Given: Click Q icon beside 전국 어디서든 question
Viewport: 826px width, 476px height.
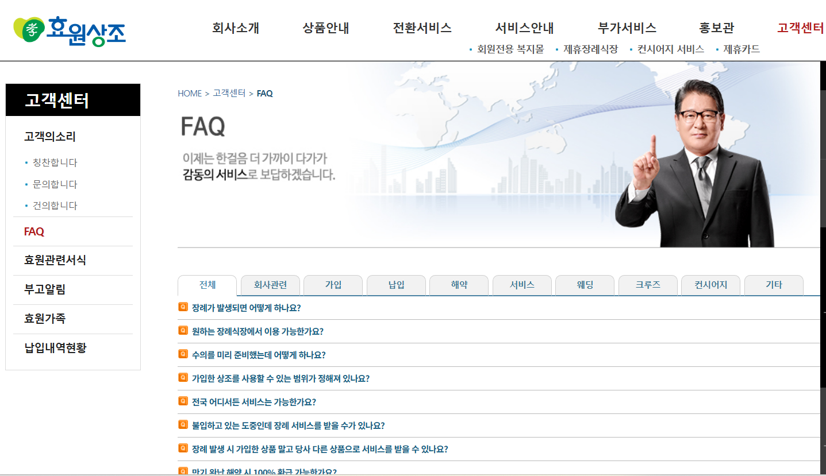Looking at the screenshot, I should click(183, 401).
